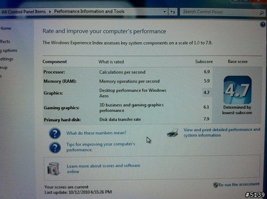This screenshot has height=199, width=267.
Task: Click the 'Determined by lowest subscore' caption
Action: pyautogui.click(x=237, y=110)
